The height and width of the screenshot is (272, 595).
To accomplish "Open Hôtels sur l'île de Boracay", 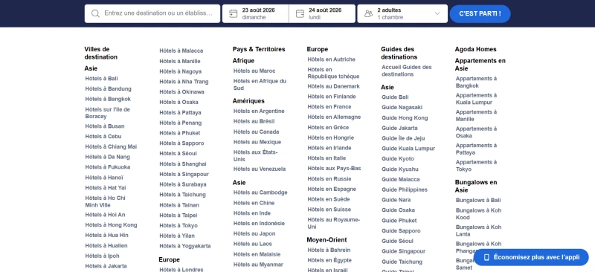I will pos(107,113).
